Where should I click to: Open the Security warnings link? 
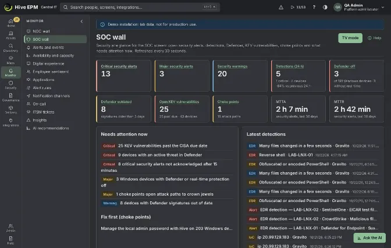[x=232, y=66]
